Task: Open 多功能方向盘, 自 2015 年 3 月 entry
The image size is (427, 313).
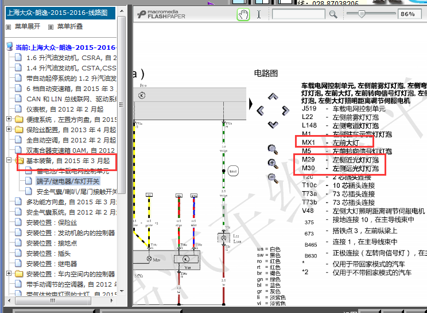Action: (71, 202)
